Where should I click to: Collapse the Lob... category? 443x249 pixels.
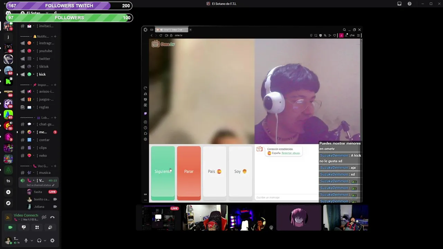[x=44, y=118]
